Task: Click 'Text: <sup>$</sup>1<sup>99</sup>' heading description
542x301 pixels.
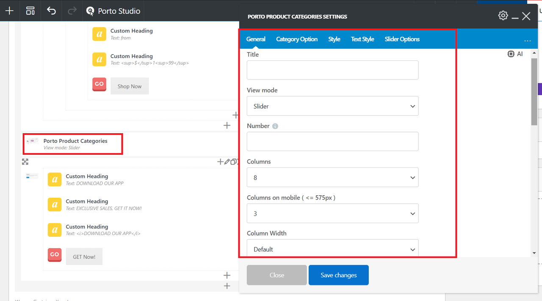Action: point(149,63)
